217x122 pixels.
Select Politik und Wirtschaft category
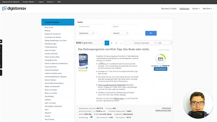pyautogui.click(x=52, y=86)
